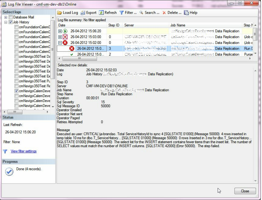Click the Export icon in toolbar
The height and width of the screenshot is (200, 262).
(83, 13)
